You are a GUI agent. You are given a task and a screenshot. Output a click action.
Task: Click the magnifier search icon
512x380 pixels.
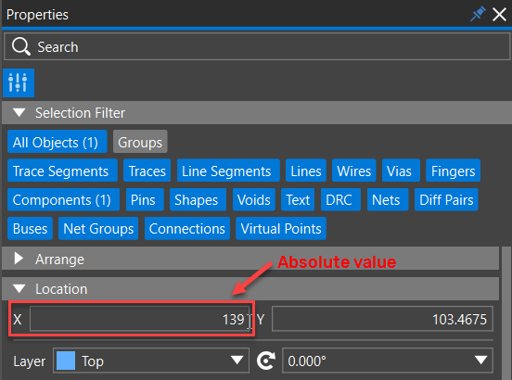(x=21, y=46)
